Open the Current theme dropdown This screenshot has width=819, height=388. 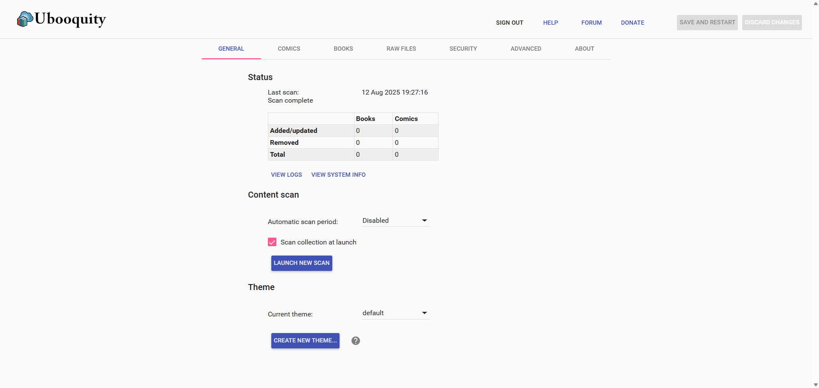395,313
